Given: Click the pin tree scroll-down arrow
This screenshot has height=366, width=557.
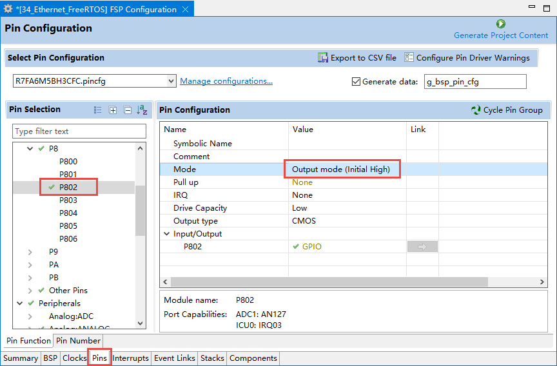Looking at the screenshot, I should click(x=141, y=323).
